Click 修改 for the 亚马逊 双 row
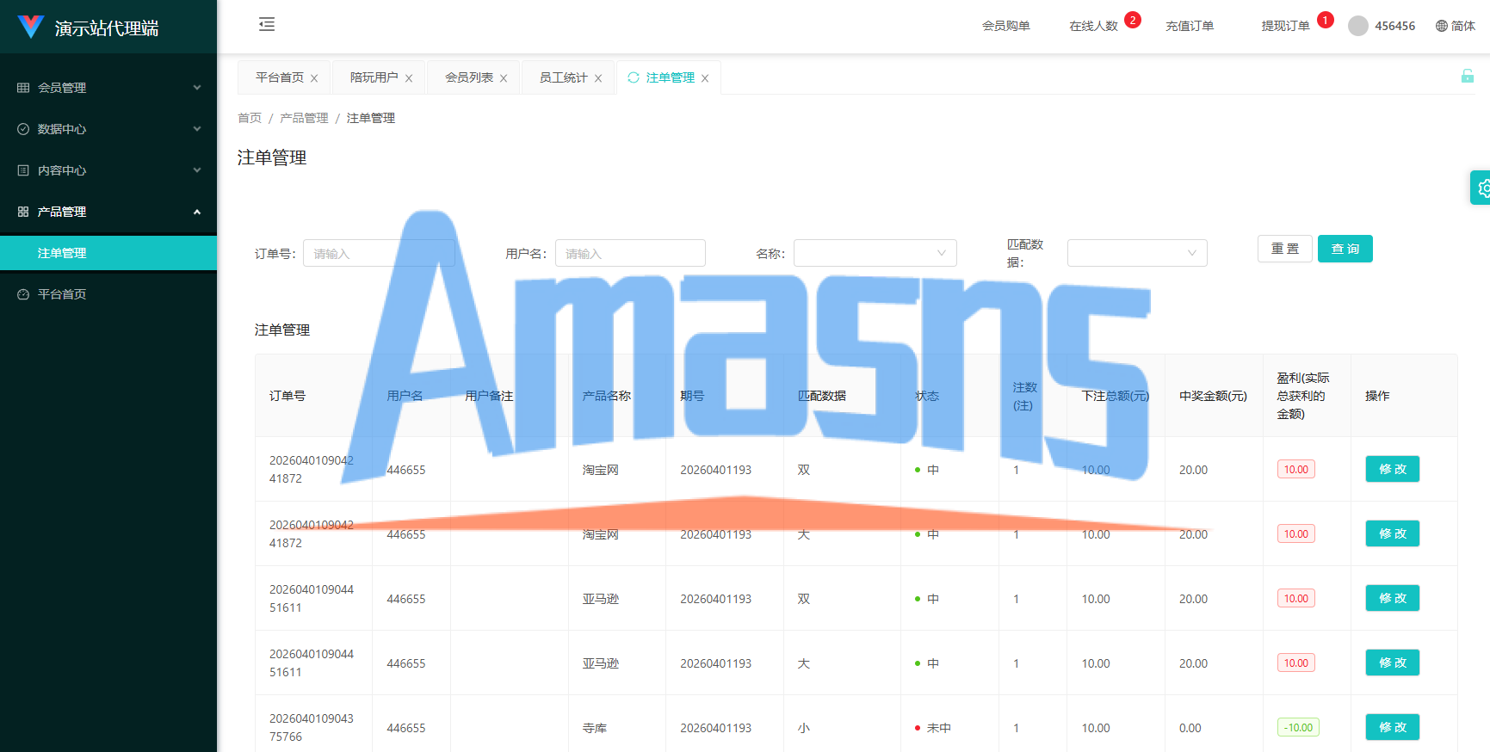 point(1393,598)
